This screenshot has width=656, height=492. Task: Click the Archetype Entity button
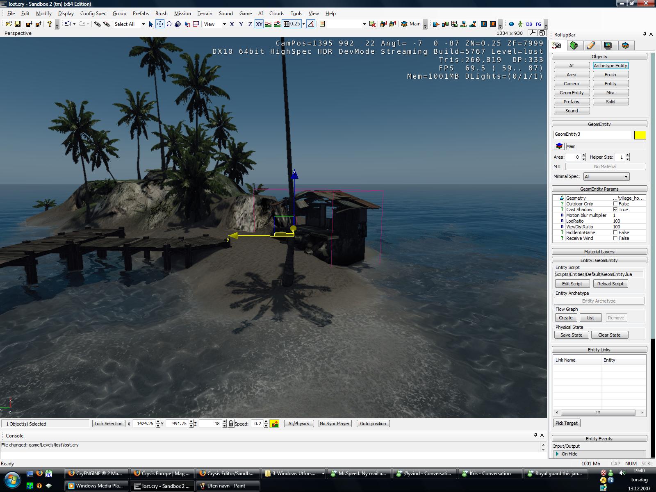(x=610, y=66)
